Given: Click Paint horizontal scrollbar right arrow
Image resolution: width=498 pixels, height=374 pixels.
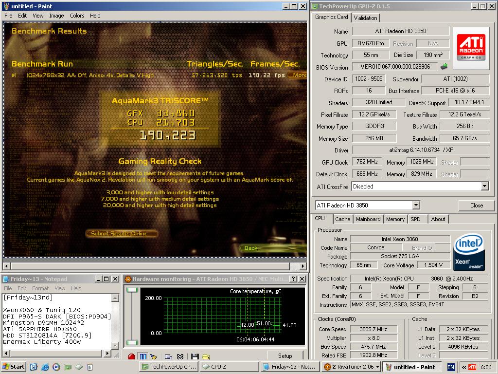Looking at the screenshot, I should 302,266.
